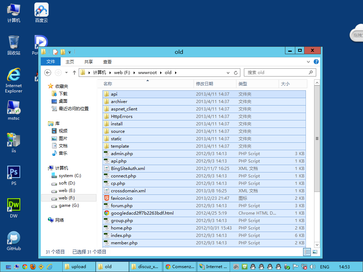The height and width of the screenshot is (272, 363).
Task: Click the search magnifier icon
Action: [x=311, y=72]
